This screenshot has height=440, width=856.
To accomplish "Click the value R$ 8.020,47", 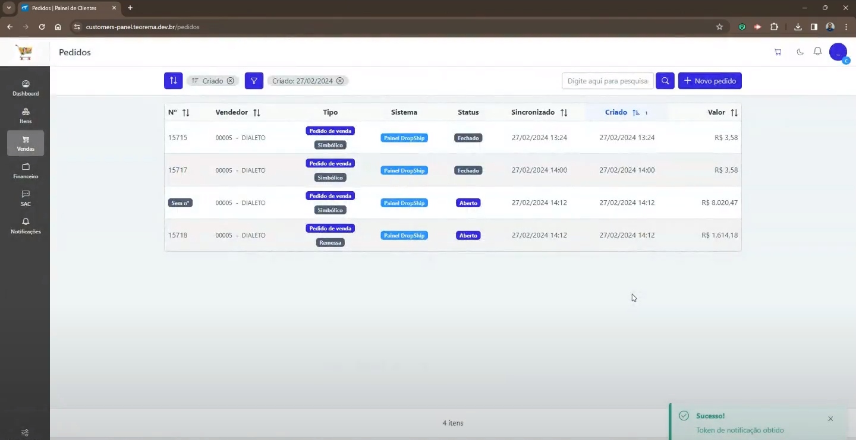I will click(720, 202).
